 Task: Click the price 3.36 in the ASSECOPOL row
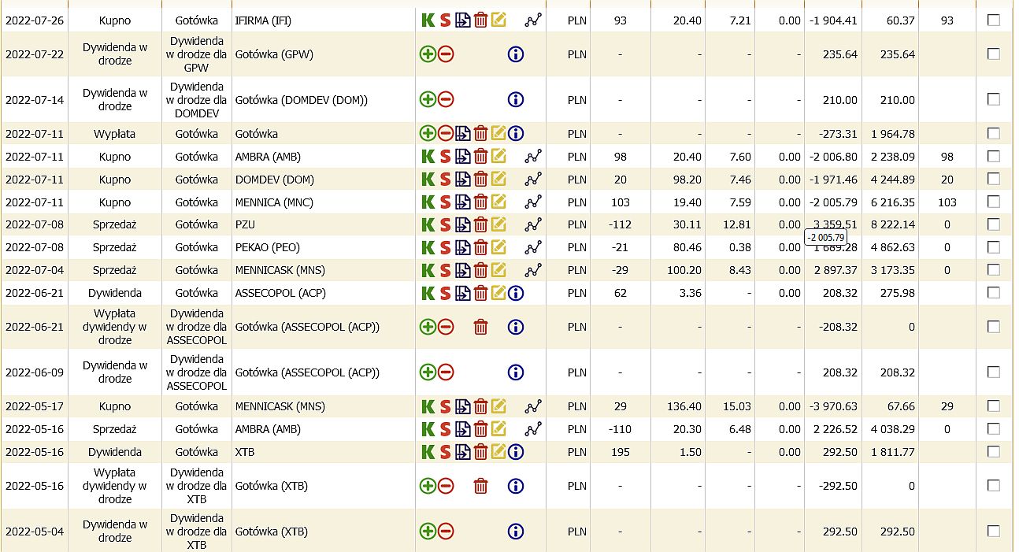pyautogui.click(x=691, y=293)
